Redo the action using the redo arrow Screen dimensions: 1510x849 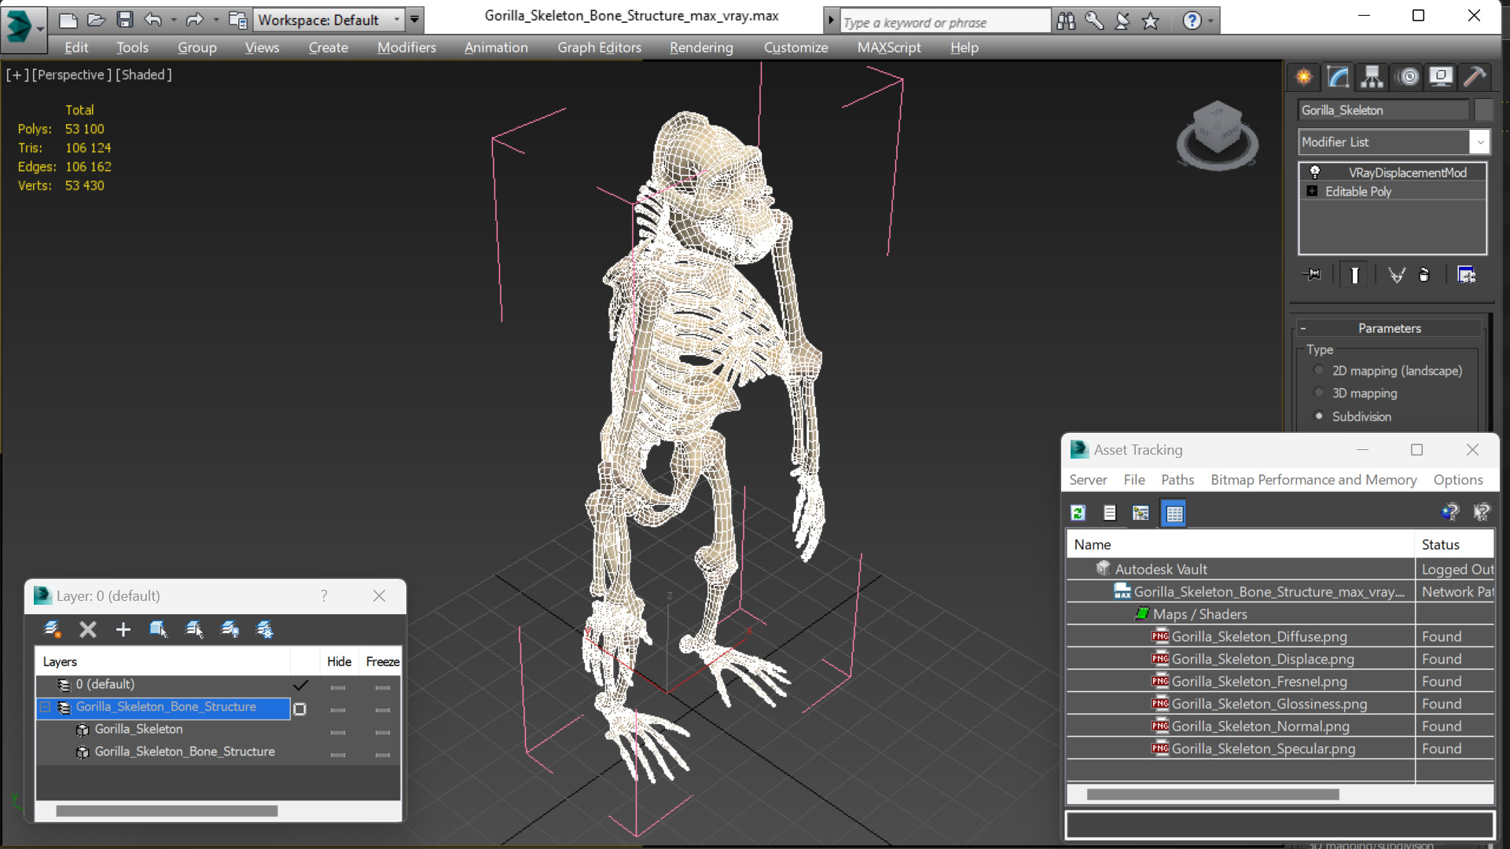(x=194, y=20)
